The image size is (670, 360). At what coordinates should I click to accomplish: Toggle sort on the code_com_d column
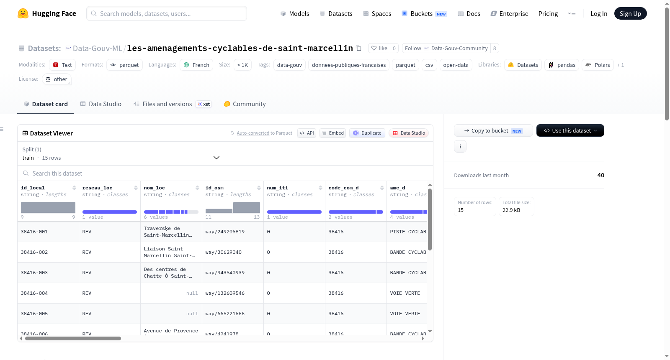382,188
